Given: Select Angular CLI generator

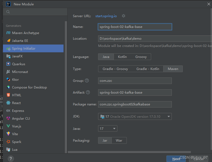Looking at the screenshot, I should [21, 119].
